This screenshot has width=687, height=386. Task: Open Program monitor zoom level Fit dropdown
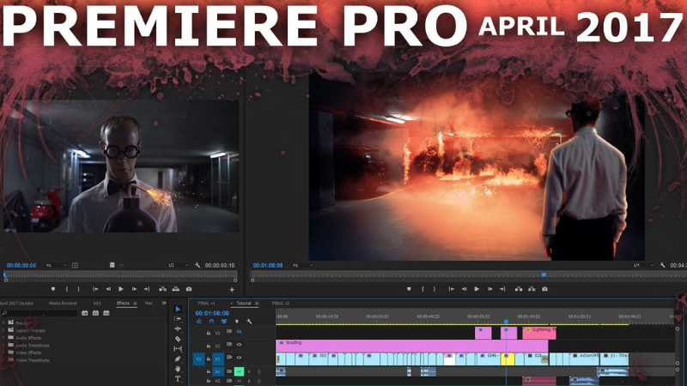(x=297, y=266)
